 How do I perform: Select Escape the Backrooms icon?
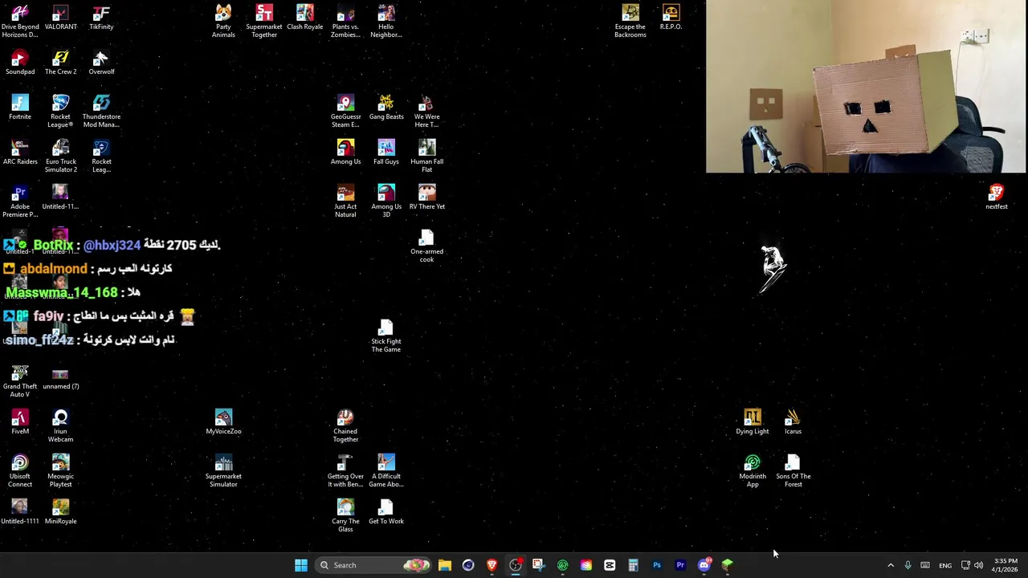click(630, 22)
